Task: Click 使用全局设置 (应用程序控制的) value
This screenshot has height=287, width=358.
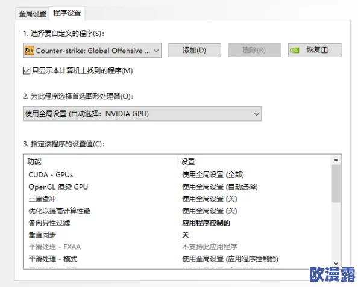Action: [230, 259]
